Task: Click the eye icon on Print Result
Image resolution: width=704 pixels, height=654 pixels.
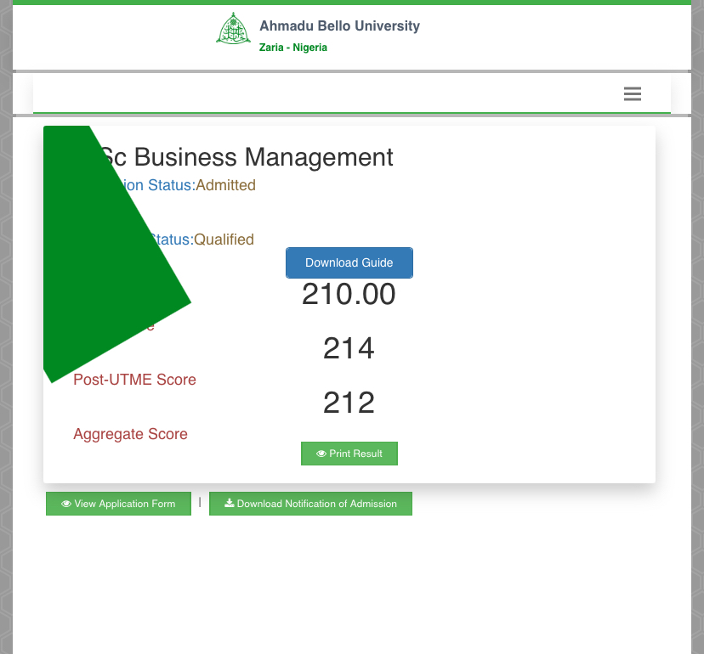Action: coord(321,454)
